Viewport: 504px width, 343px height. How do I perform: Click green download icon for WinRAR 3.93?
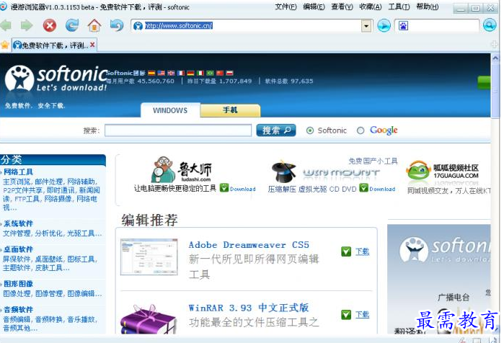[x=346, y=315]
